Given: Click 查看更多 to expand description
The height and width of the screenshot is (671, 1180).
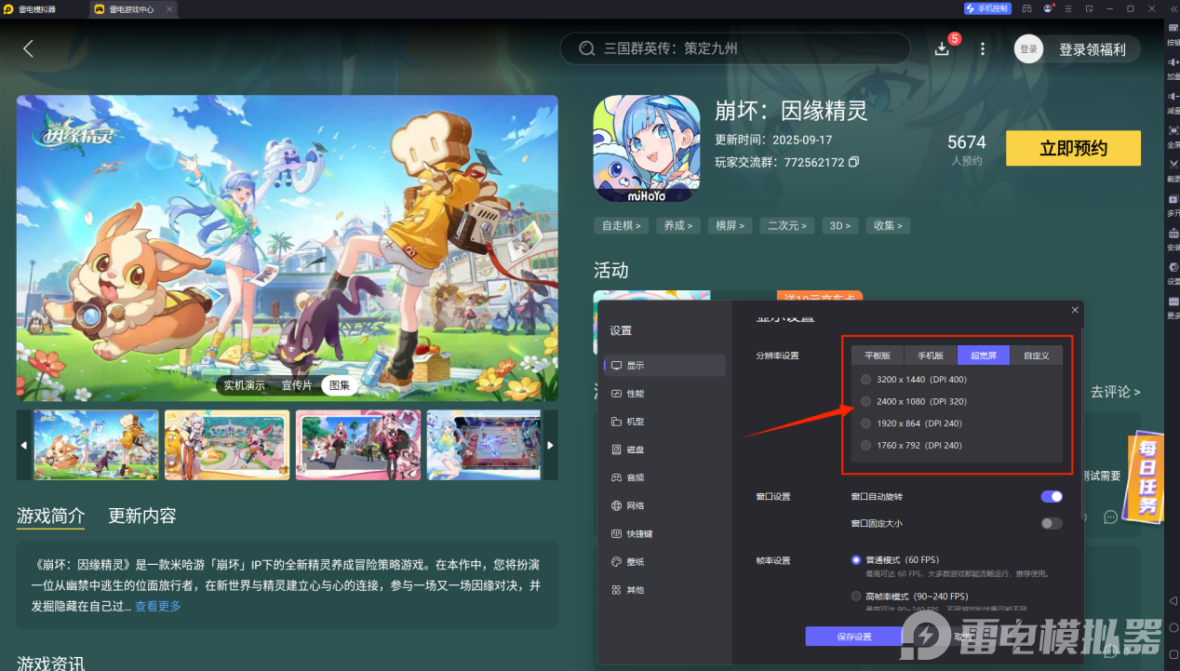Looking at the screenshot, I should pyautogui.click(x=158, y=606).
